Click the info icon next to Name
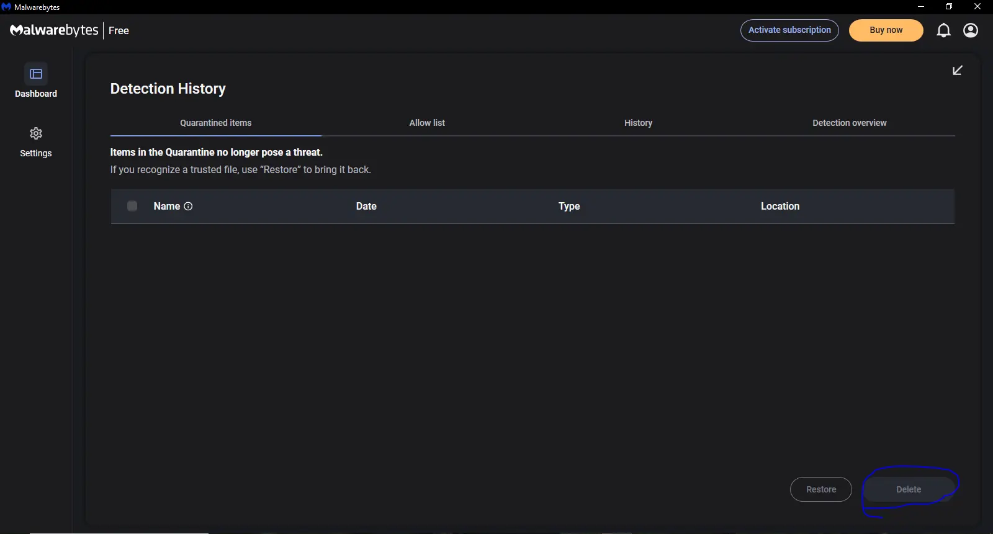This screenshot has width=993, height=534. point(188,206)
